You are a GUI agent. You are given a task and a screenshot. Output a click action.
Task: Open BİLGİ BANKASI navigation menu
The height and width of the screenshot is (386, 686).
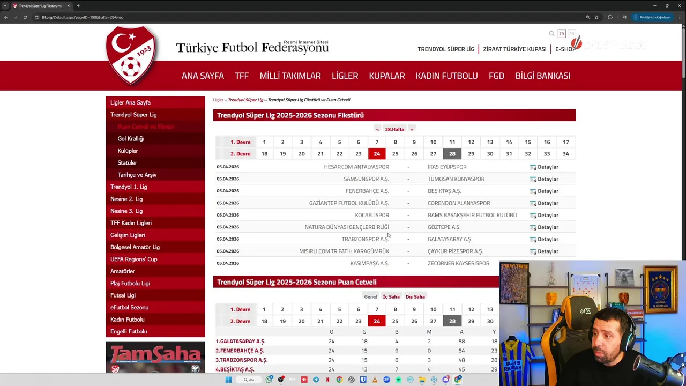point(542,76)
